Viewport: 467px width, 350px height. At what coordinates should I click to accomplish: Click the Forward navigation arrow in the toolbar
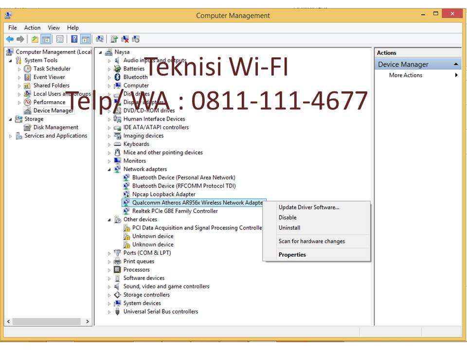tap(20, 38)
